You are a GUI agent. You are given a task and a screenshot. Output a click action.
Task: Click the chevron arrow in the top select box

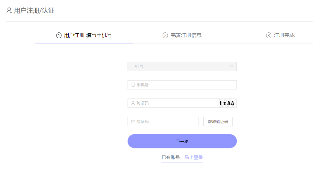(232, 66)
